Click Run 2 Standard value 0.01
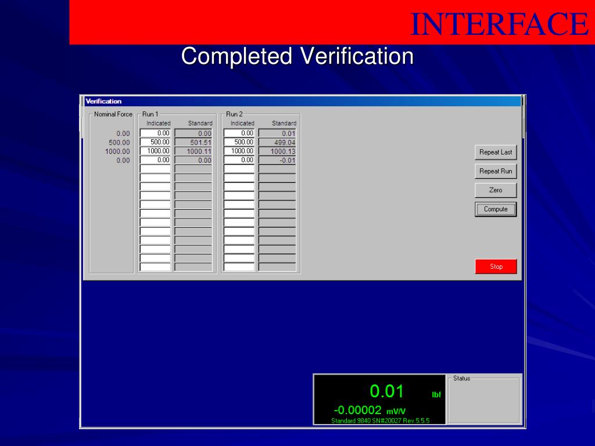 tap(277, 133)
